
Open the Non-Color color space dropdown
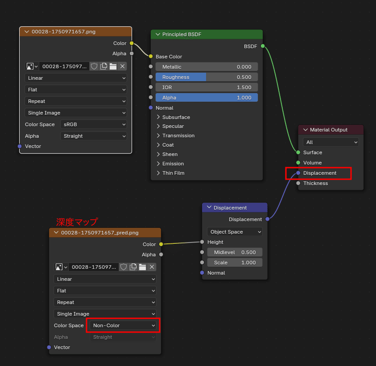click(123, 325)
